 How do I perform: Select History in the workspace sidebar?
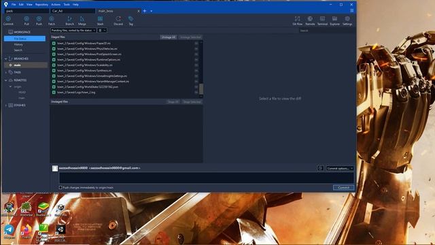click(18, 44)
